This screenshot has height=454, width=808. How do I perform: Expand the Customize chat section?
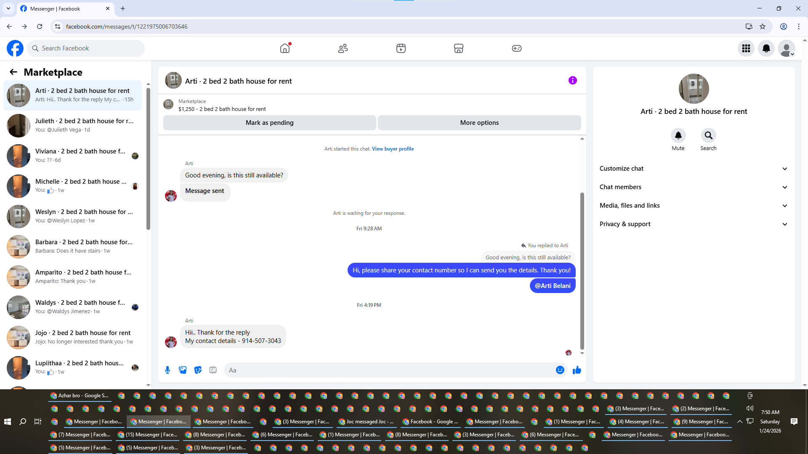693,169
